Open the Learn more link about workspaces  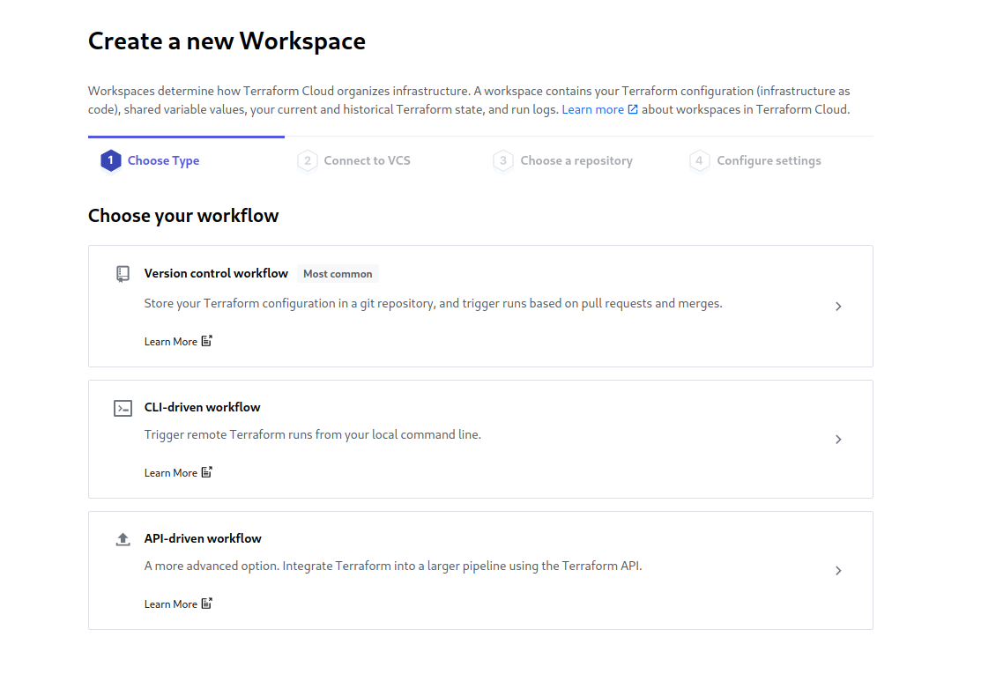pyautogui.click(x=592, y=110)
